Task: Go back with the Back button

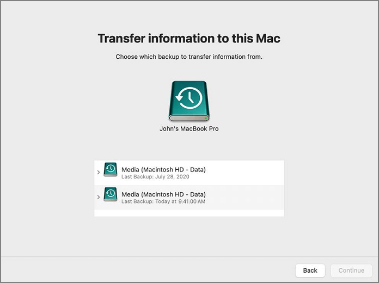Action: 310,270
